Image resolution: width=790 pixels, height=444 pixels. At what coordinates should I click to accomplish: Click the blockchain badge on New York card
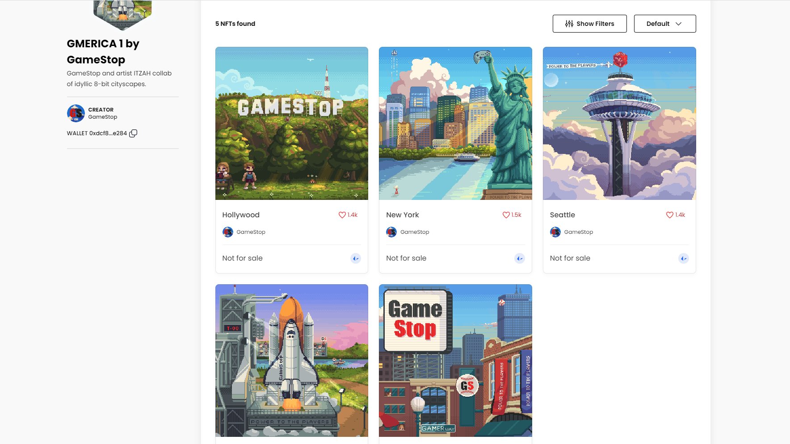pos(519,258)
